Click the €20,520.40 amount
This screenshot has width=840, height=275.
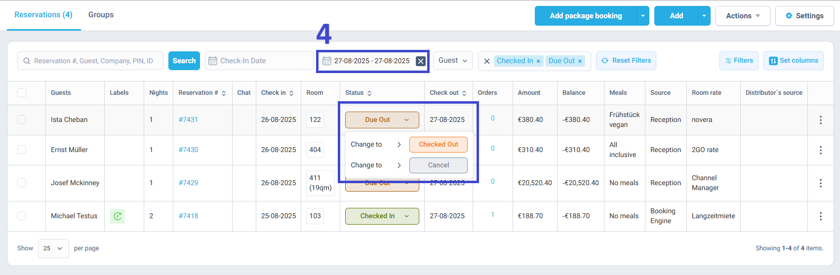(535, 183)
